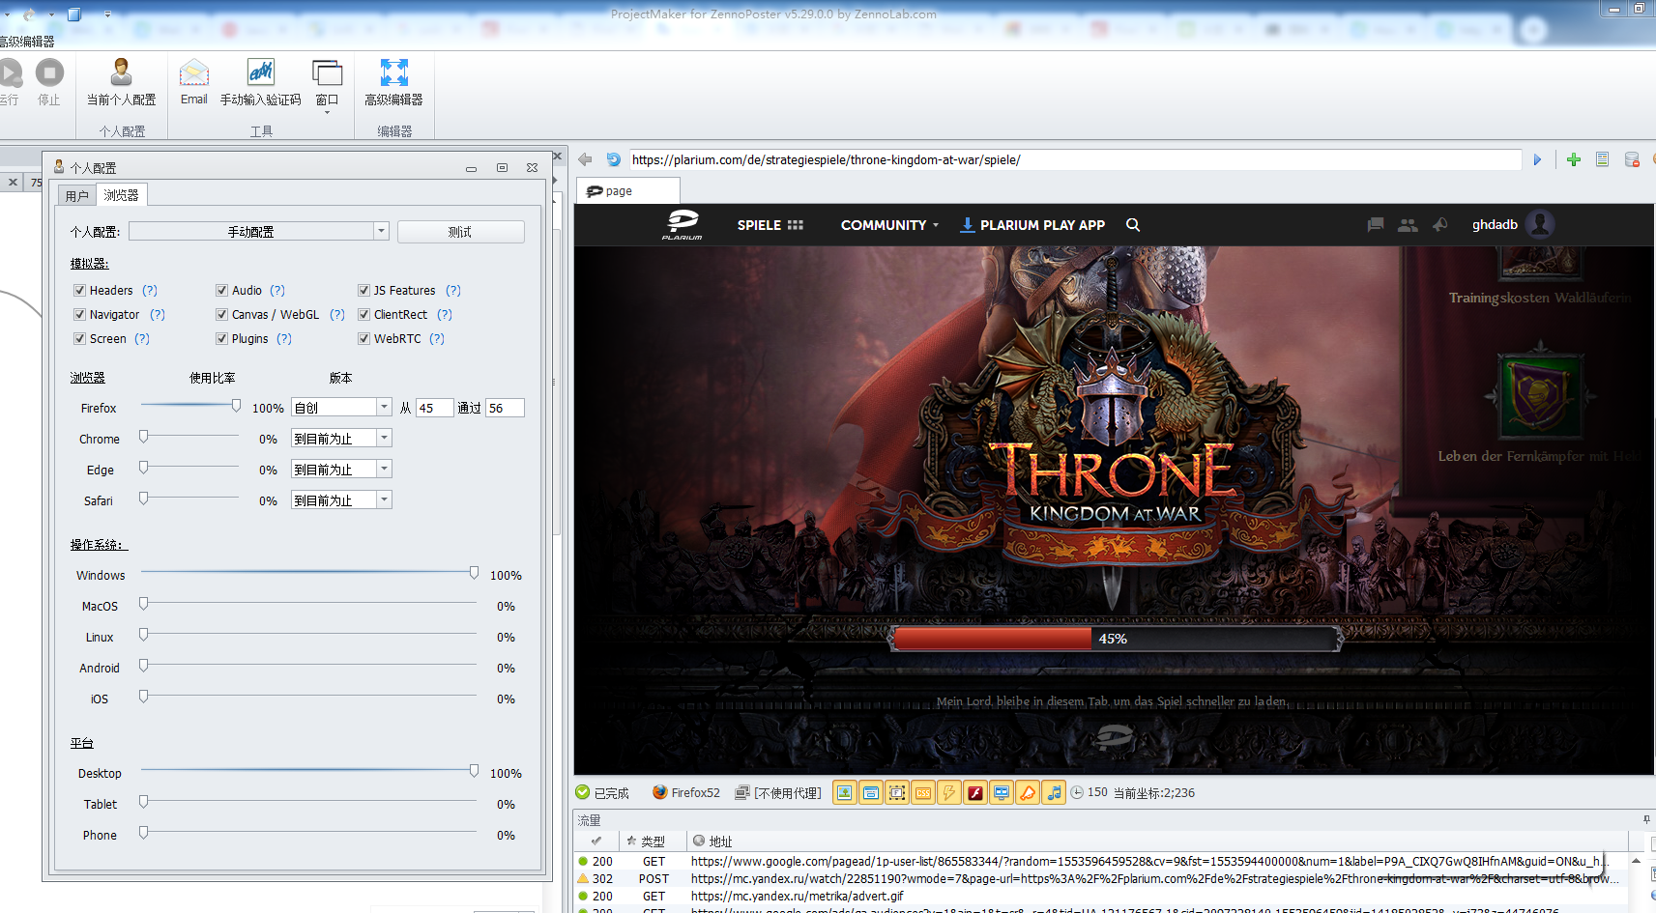The height and width of the screenshot is (913, 1656).
Task: Open the Headers help (?) link
Action: [x=150, y=290]
